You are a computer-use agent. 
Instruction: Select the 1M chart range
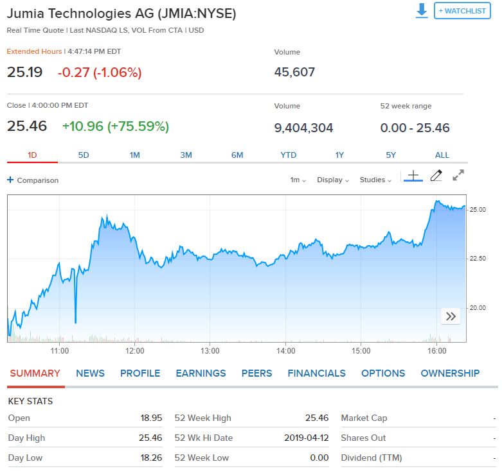click(135, 155)
